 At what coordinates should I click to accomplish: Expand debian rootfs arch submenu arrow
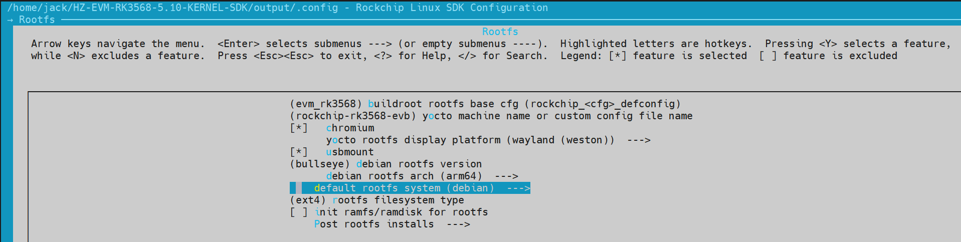click(x=506, y=176)
